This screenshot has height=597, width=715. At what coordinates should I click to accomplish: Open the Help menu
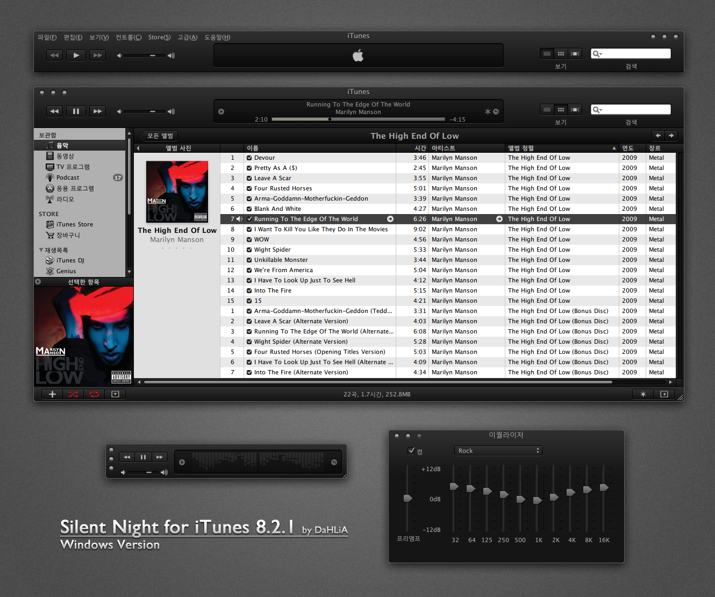click(217, 37)
